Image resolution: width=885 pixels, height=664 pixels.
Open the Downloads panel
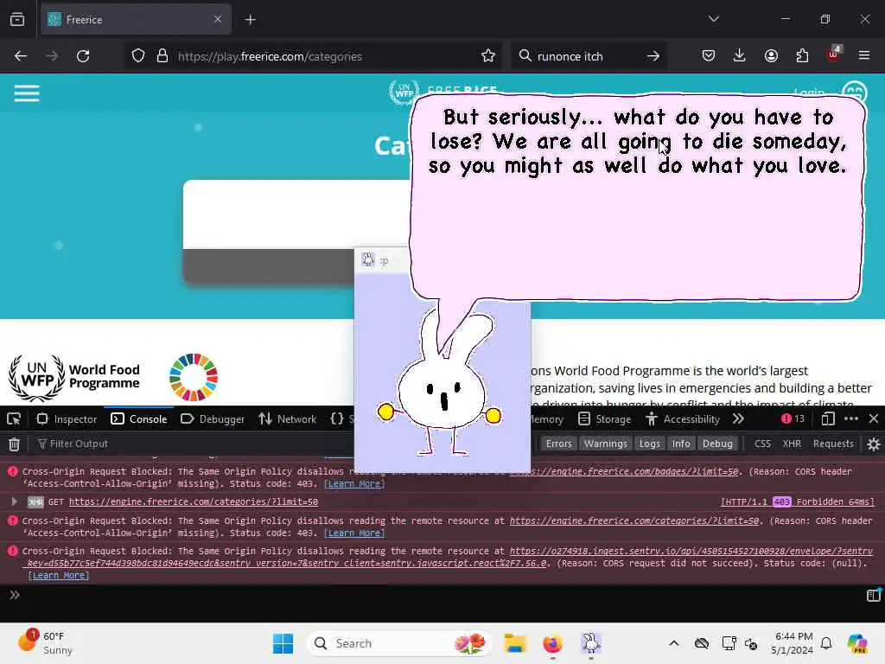[740, 56]
